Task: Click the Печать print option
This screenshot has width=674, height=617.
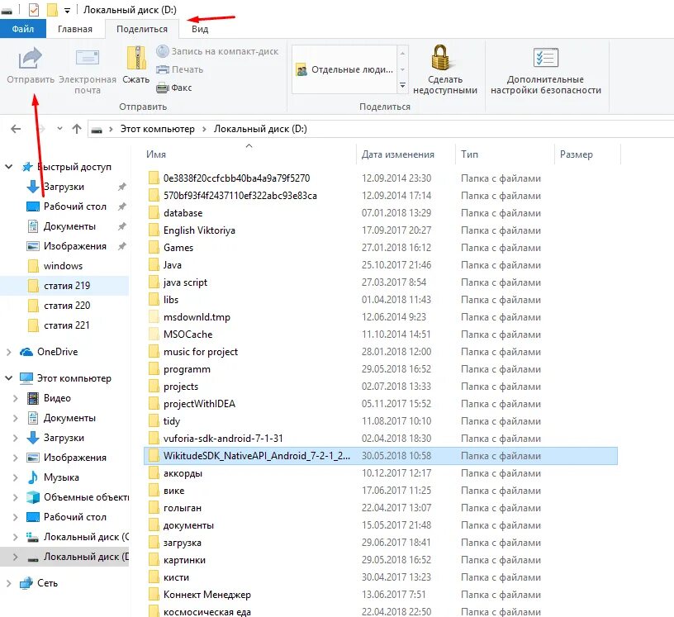Action: point(179,69)
